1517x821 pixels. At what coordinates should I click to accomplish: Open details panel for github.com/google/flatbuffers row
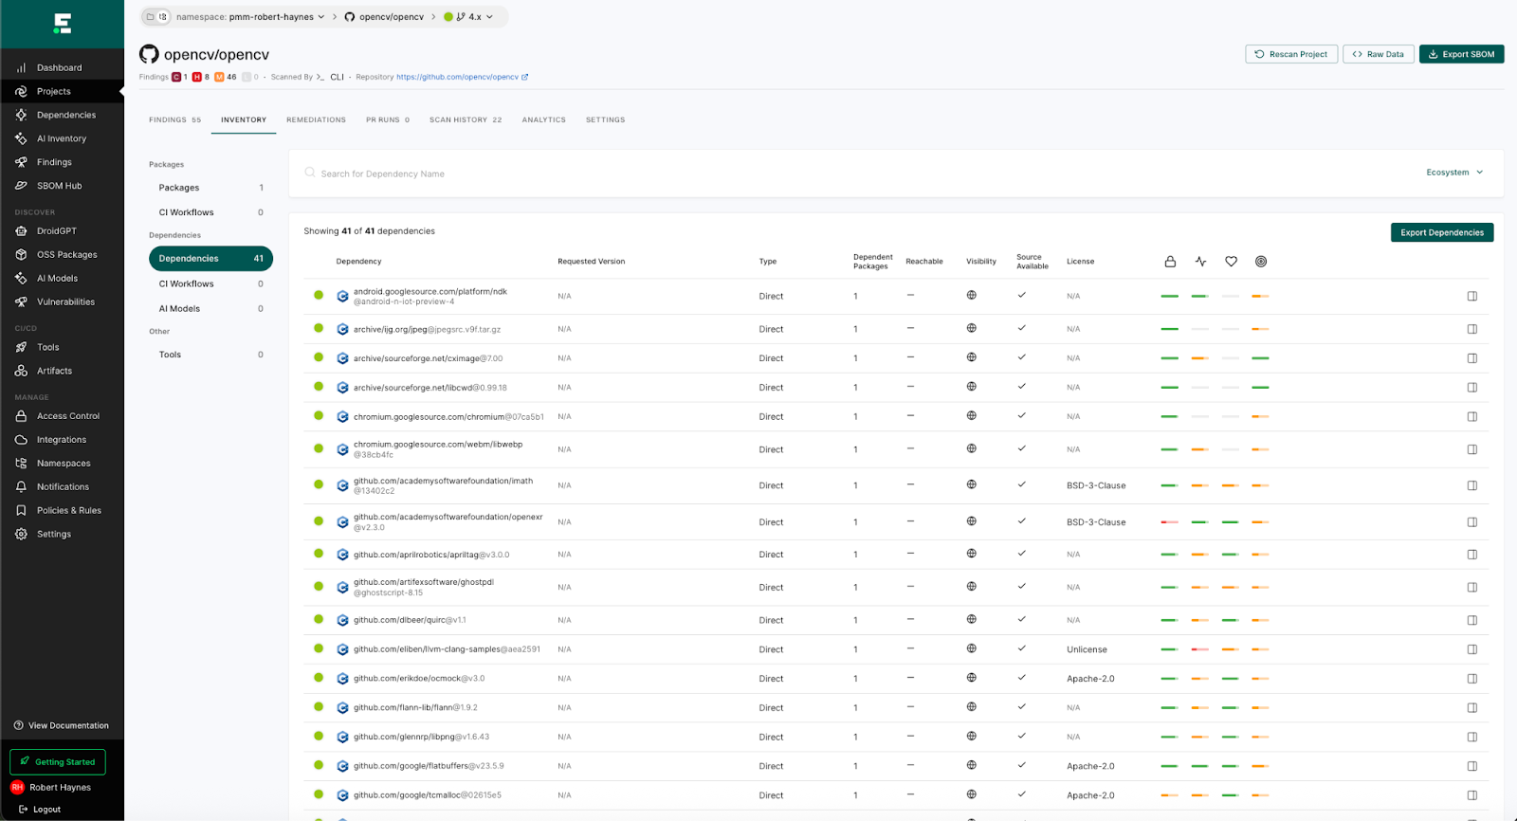1472,766
